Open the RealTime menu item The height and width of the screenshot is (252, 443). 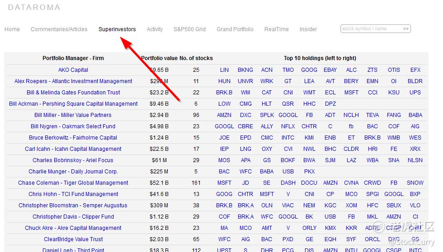point(277,29)
